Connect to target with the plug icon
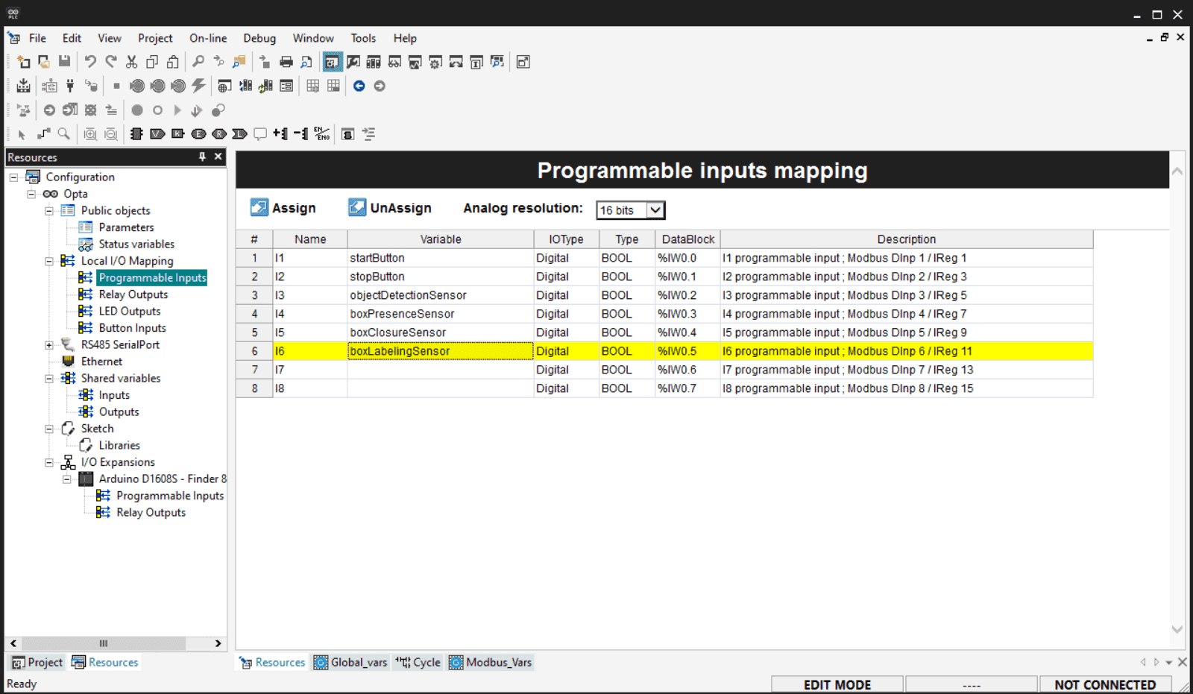Viewport: 1193px width, 694px height. pos(70,86)
